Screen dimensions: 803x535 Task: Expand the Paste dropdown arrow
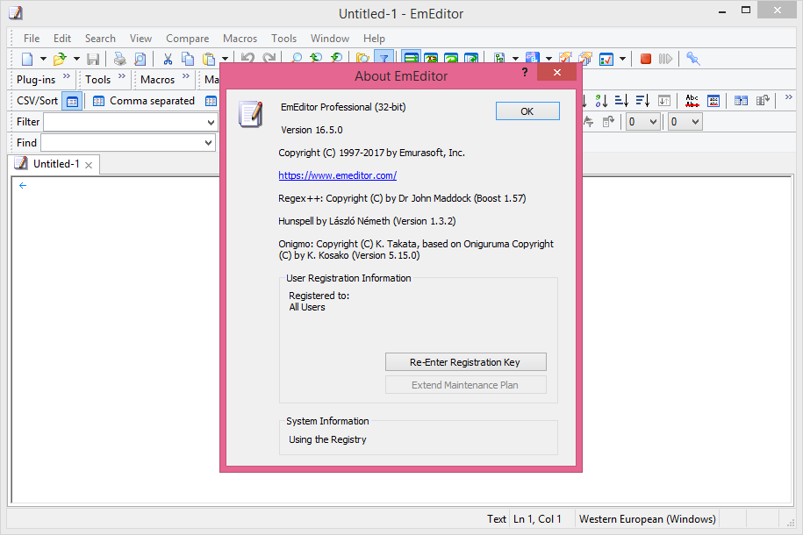(225, 60)
